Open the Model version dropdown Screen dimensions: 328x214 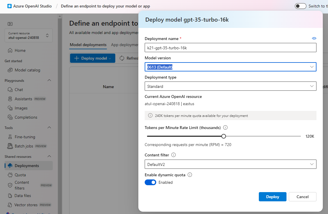pyautogui.click(x=230, y=67)
